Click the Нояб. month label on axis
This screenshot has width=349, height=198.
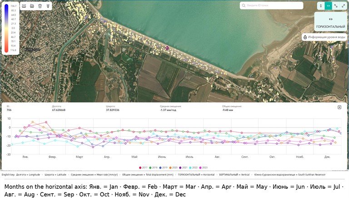(x=300, y=157)
